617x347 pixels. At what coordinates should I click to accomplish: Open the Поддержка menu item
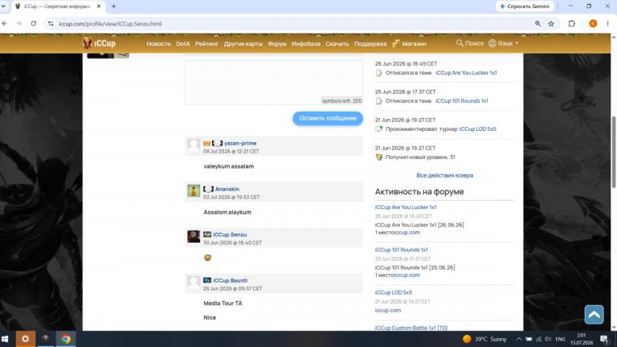coord(370,43)
